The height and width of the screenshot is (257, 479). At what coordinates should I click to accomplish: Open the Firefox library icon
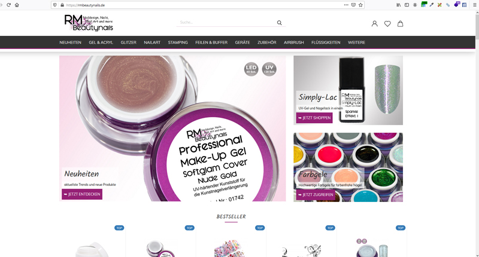click(399, 5)
